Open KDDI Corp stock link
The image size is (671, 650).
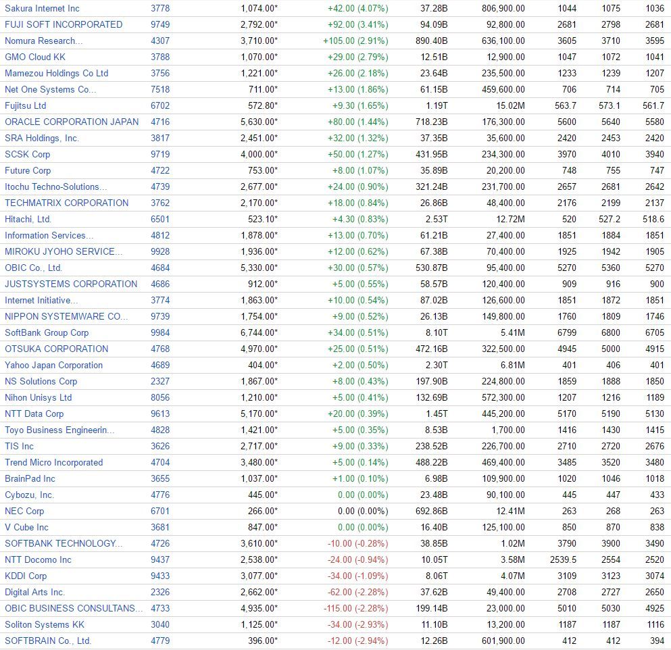tap(26, 577)
